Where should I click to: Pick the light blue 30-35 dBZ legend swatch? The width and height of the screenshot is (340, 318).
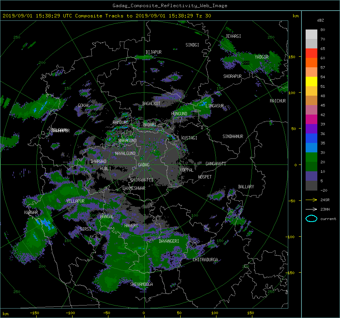tap(311, 147)
